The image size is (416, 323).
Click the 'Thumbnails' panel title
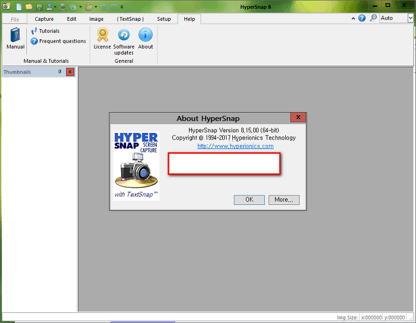[x=17, y=72]
